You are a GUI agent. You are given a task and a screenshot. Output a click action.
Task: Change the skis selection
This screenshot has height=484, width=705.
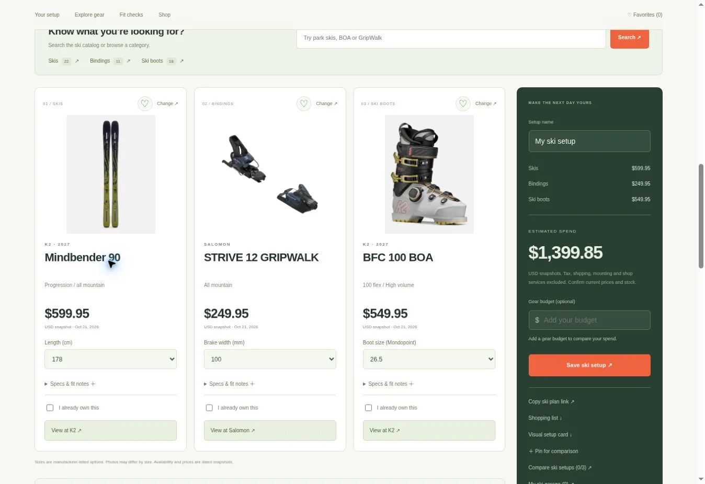167,103
